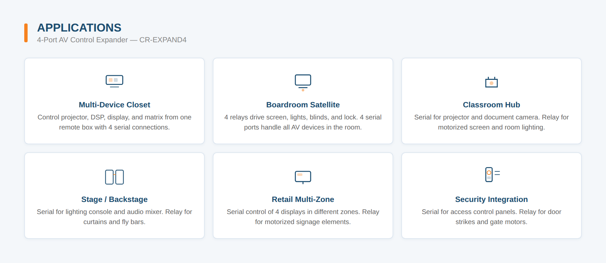Click the Boardroom Satellite monitor icon
This screenshot has height=263, width=606.
pyautogui.click(x=303, y=83)
